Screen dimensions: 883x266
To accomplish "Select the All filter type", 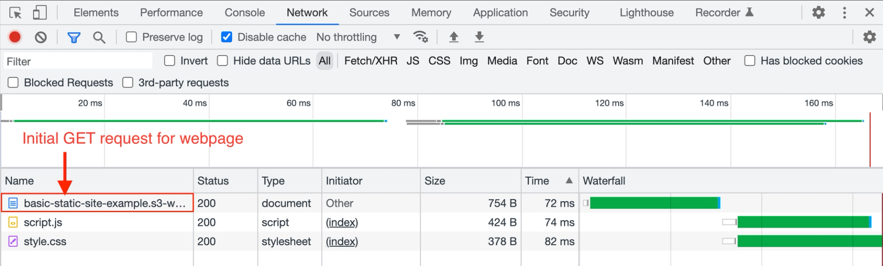I will 325,61.
